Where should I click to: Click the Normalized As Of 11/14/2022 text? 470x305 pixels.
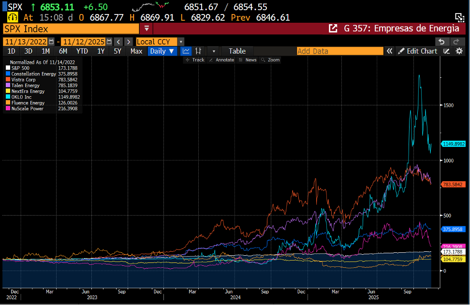[42, 62]
